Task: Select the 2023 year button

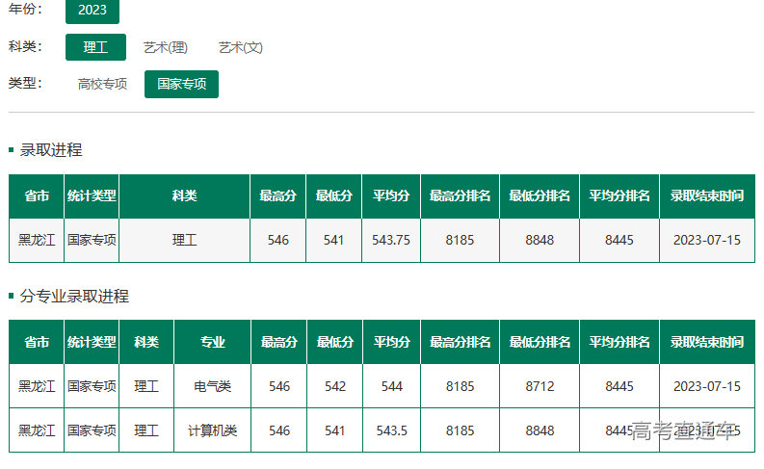Action: tap(92, 11)
